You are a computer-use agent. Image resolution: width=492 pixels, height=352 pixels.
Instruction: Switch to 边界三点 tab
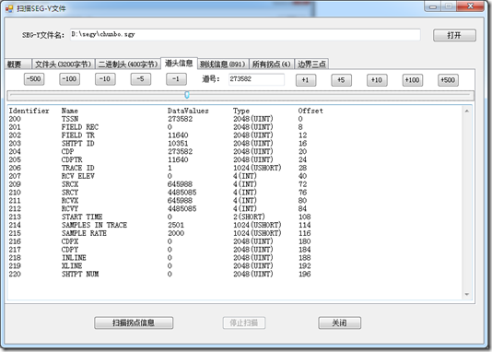311,64
